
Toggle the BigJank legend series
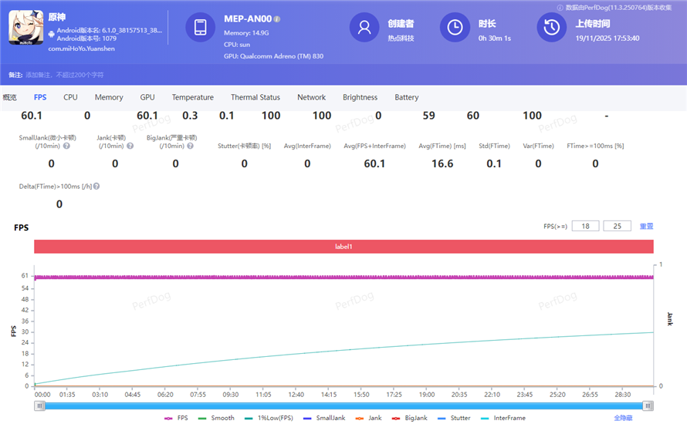(x=412, y=418)
